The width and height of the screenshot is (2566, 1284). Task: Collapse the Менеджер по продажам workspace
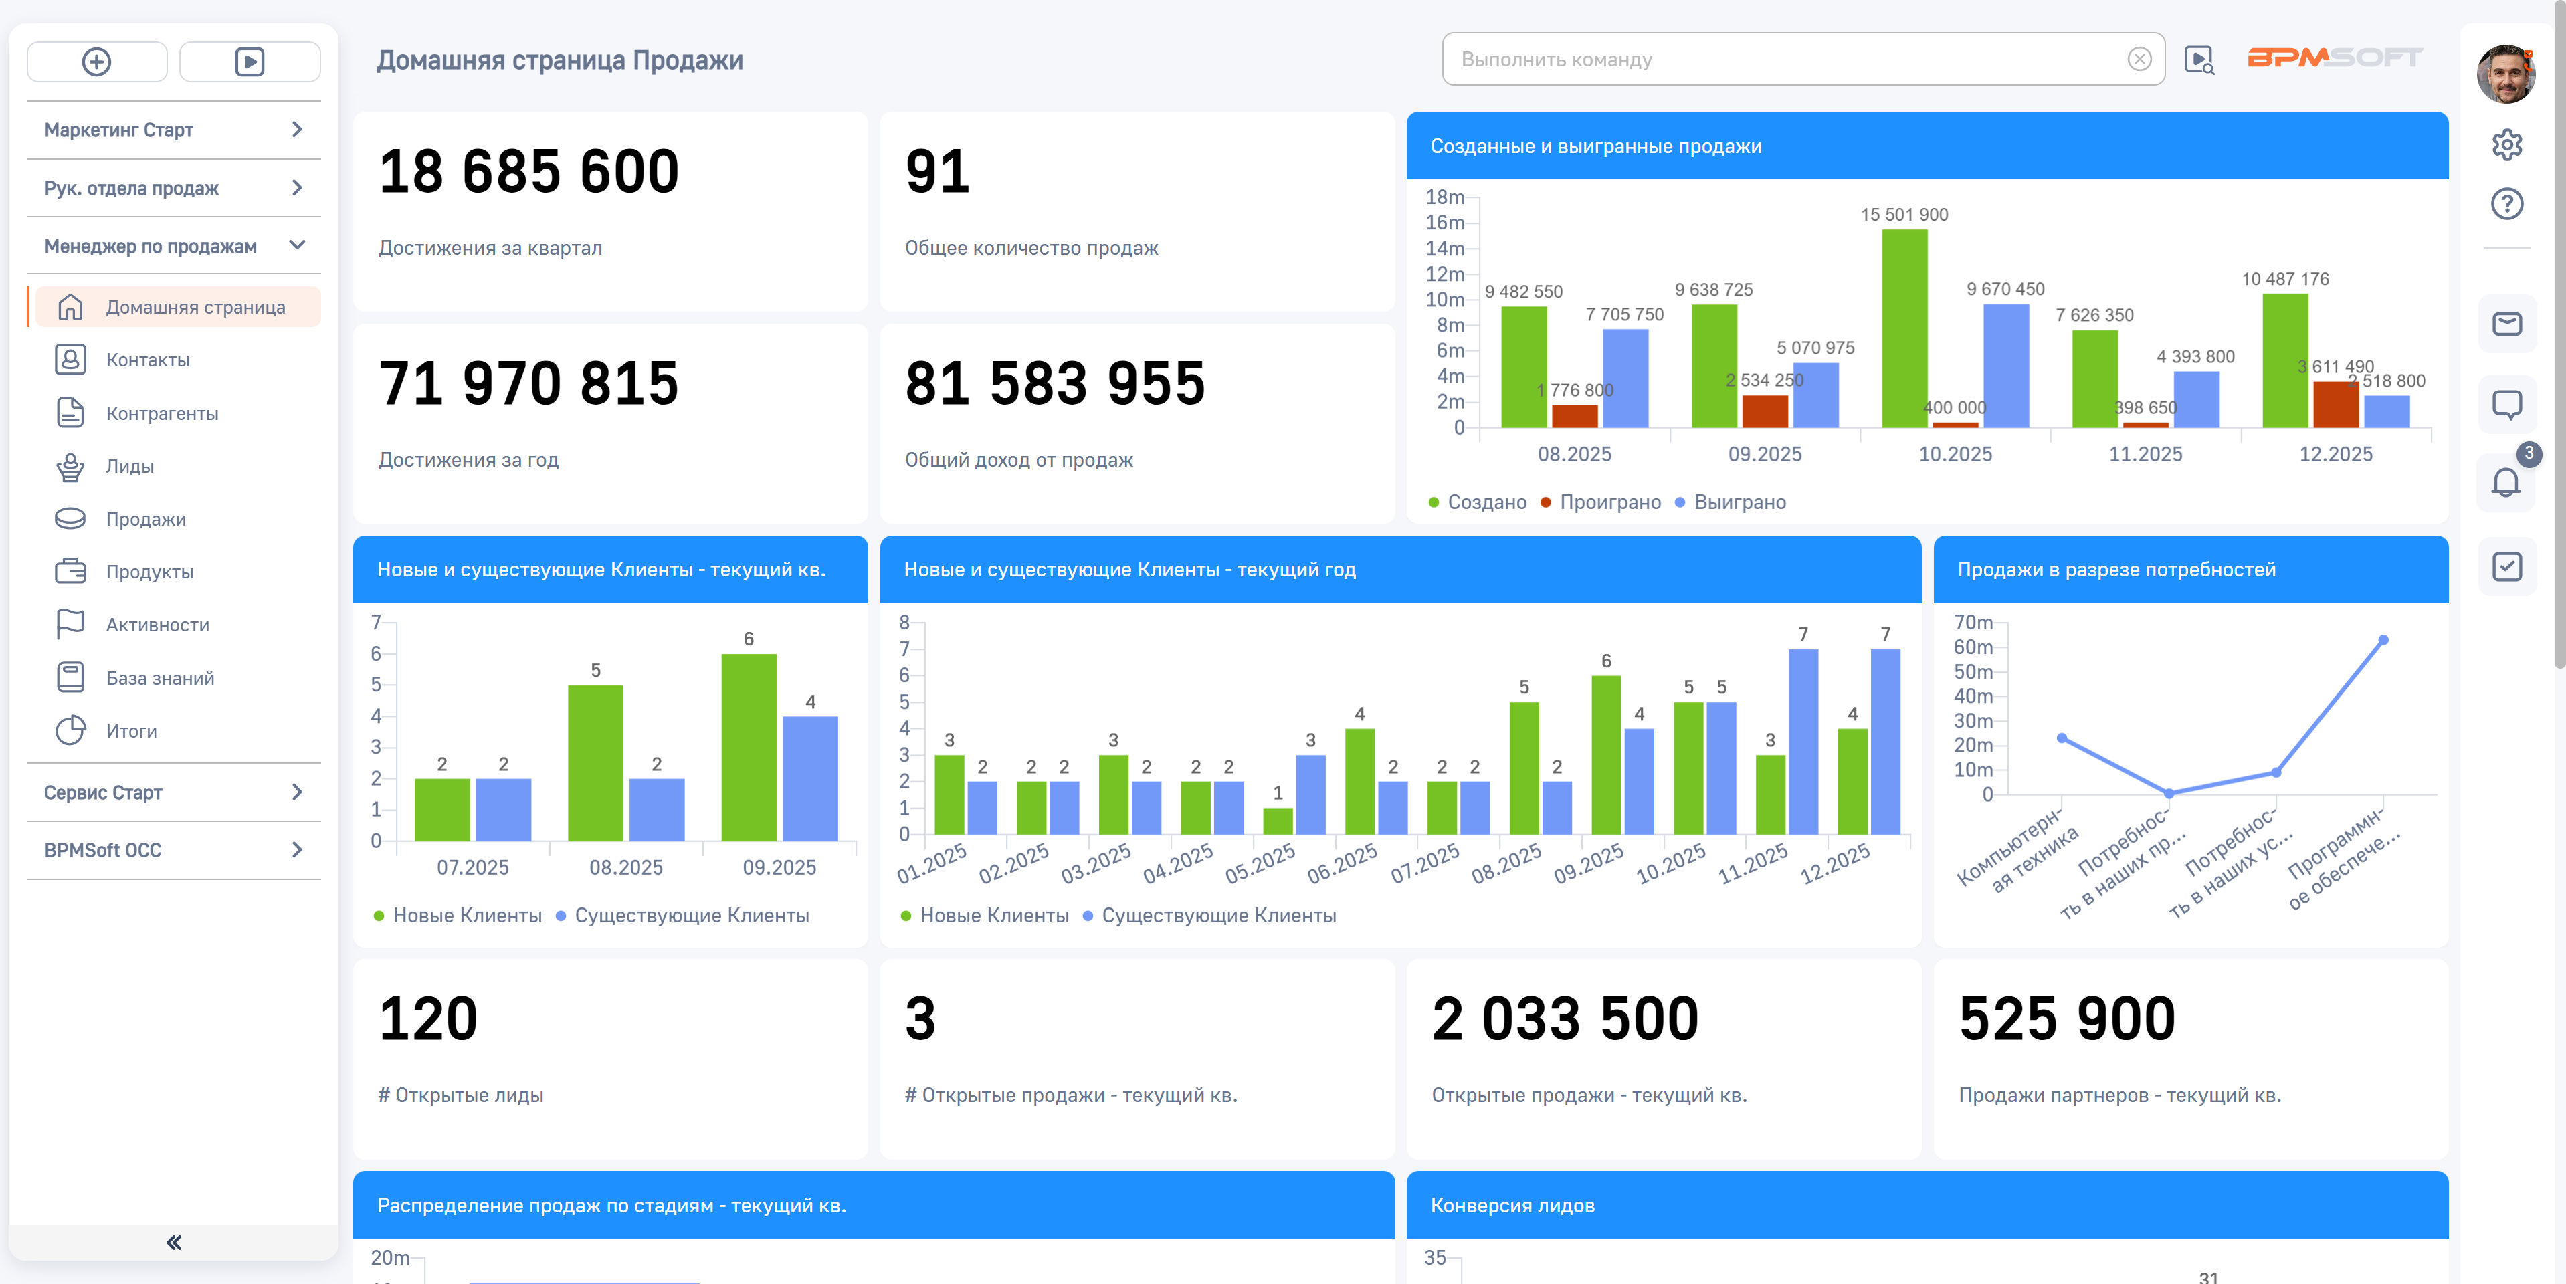pos(173,245)
